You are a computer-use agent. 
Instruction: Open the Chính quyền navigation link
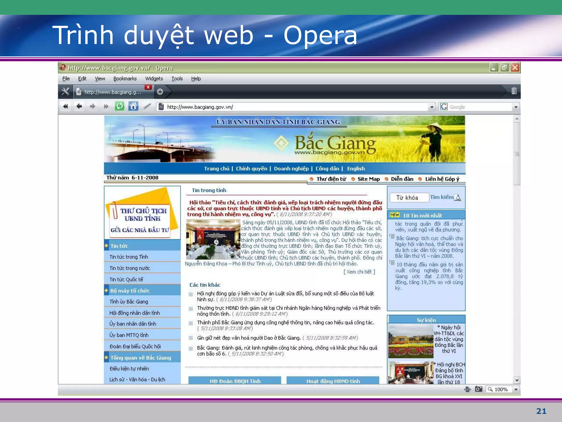click(251, 168)
